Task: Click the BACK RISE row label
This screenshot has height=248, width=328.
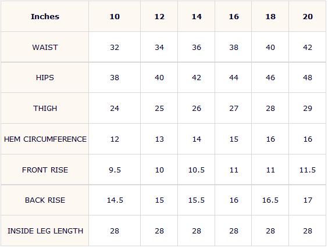Action: (x=45, y=200)
